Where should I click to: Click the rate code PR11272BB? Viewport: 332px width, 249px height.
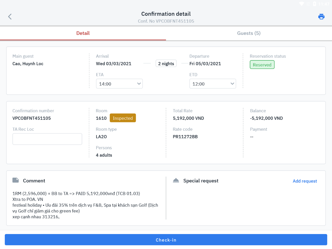tap(185, 137)
